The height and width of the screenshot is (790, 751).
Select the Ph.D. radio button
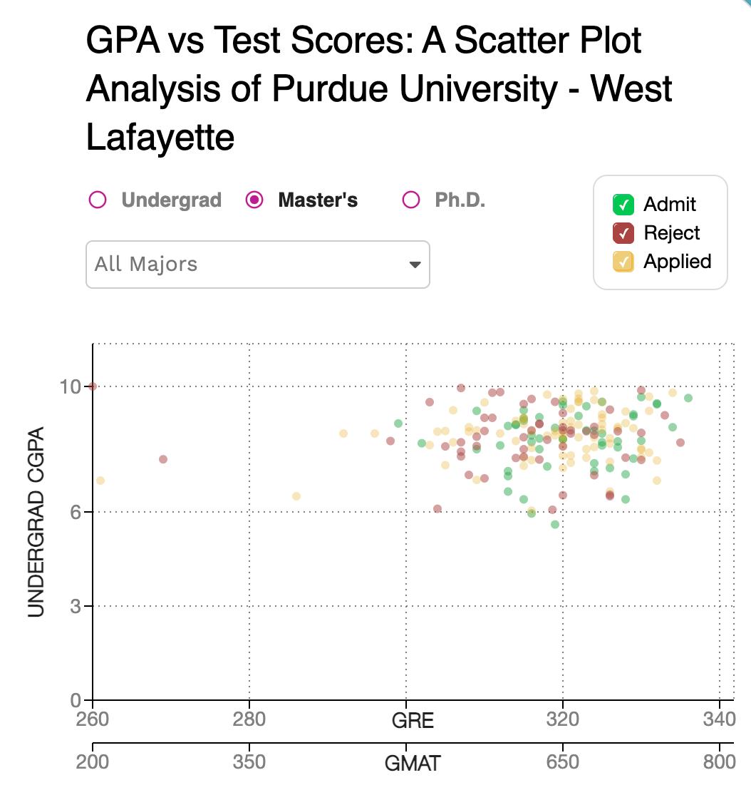410,200
